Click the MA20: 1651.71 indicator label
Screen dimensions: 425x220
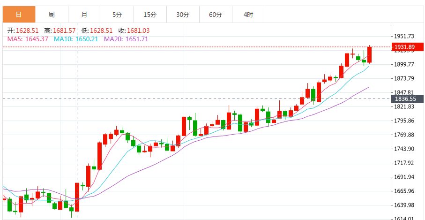click(126, 39)
